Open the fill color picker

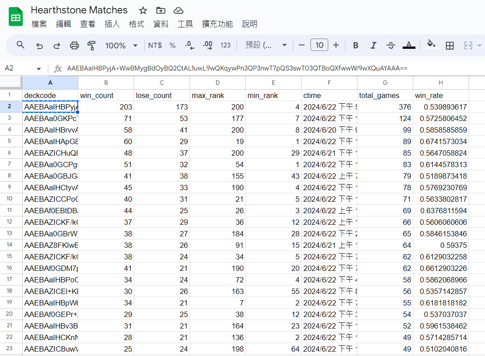point(431,45)
